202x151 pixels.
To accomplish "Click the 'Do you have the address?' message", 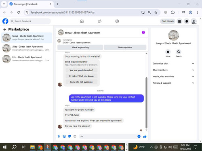I will [78, 126].
